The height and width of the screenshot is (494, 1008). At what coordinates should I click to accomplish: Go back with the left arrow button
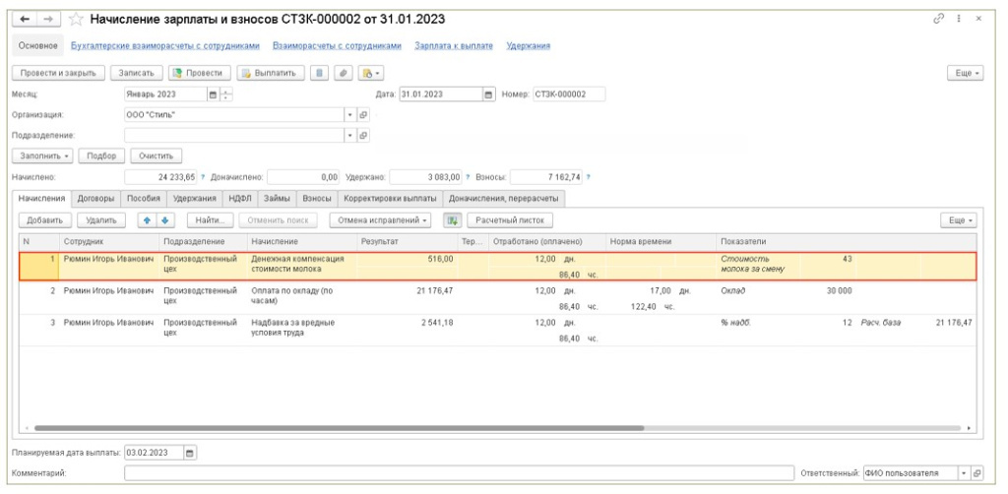[x=25, y=20]
